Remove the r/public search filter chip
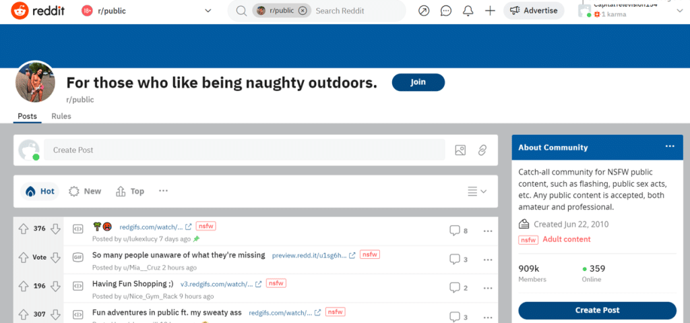This screenshot has height=323, width=690. point(303,11)
